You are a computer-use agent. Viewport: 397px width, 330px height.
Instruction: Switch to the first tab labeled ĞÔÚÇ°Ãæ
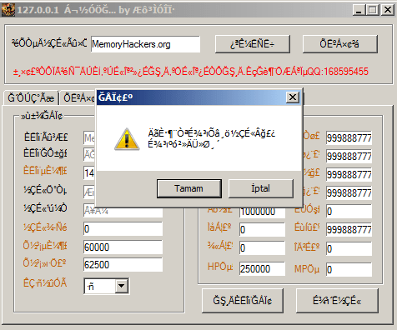(31, 97)
